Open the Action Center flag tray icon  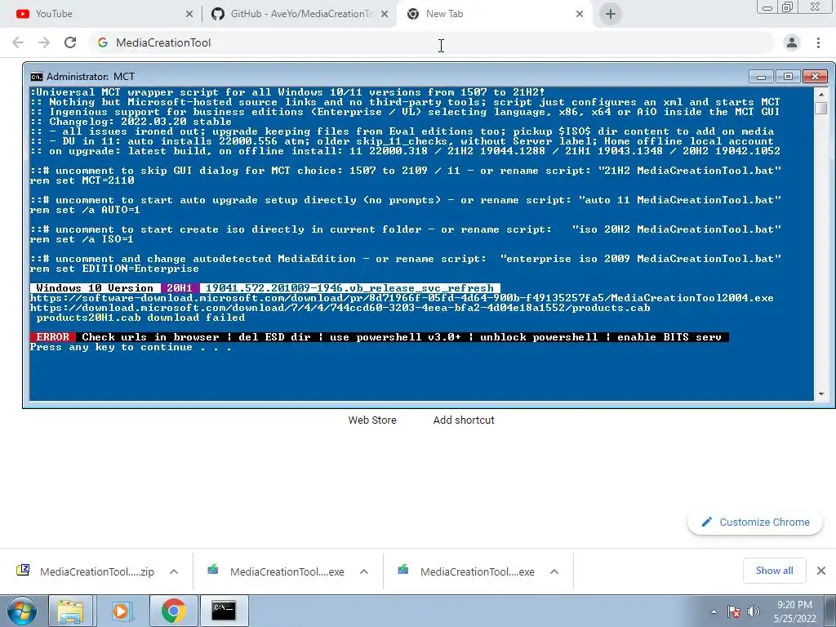tap(734, 611)
